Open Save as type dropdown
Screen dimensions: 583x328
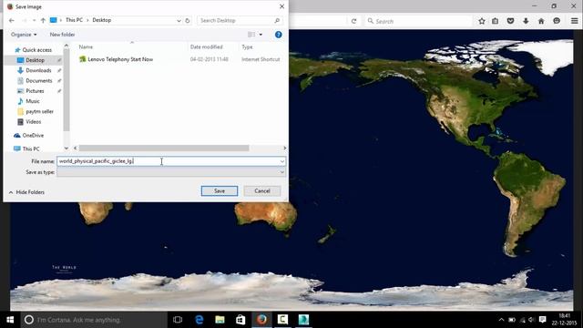(x=171, y=172)
